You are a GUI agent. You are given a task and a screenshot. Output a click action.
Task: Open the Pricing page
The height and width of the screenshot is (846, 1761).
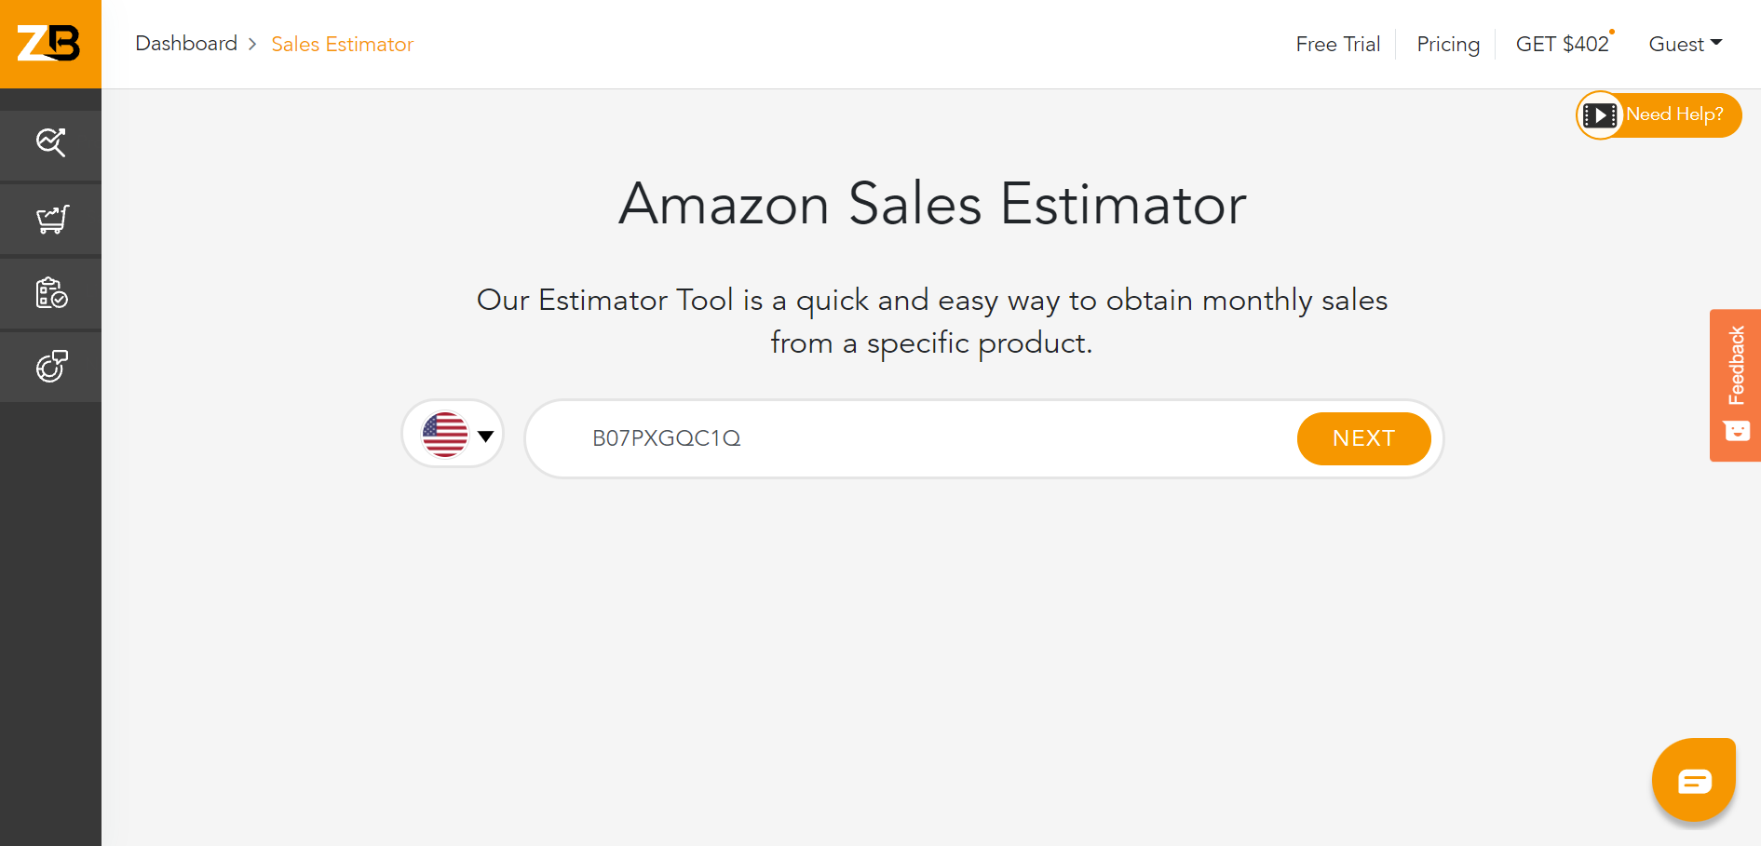[1447, 44]
